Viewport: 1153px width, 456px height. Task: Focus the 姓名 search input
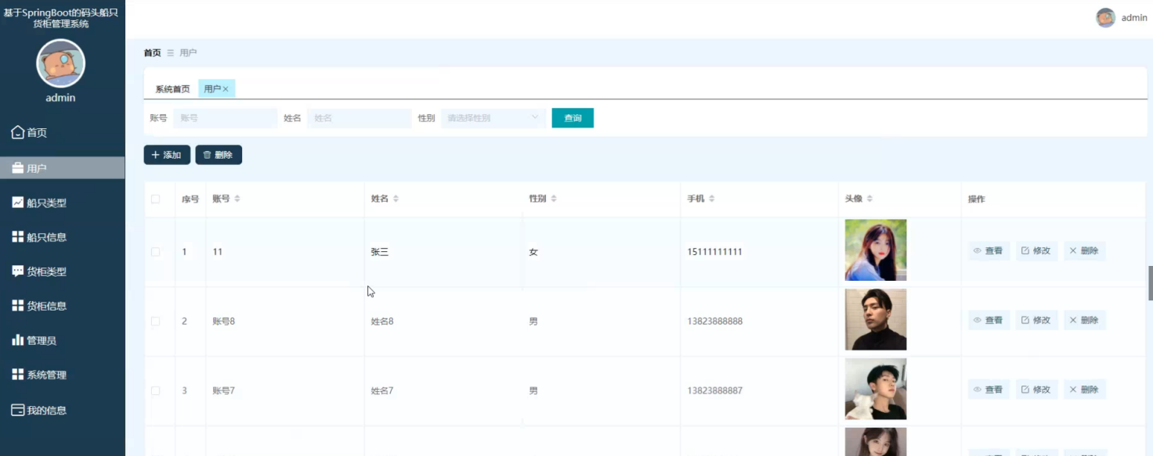359,118
